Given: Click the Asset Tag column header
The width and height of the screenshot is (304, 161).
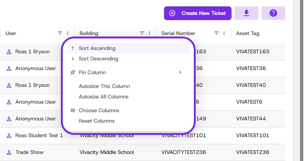Looking at the screenshot, I should tap(248, 34).
